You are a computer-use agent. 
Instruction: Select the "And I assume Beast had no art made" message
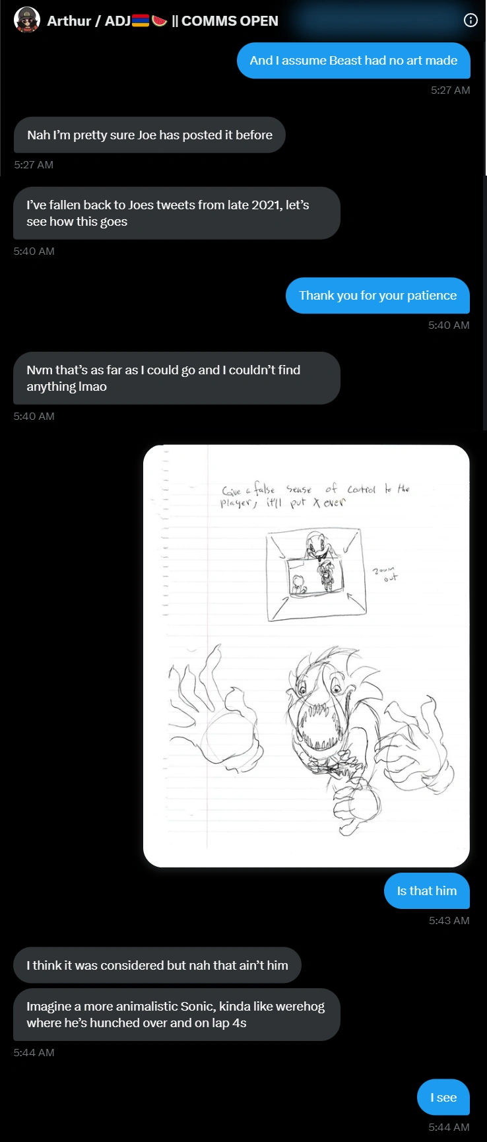pyautogui.click(x=353, y=61)
